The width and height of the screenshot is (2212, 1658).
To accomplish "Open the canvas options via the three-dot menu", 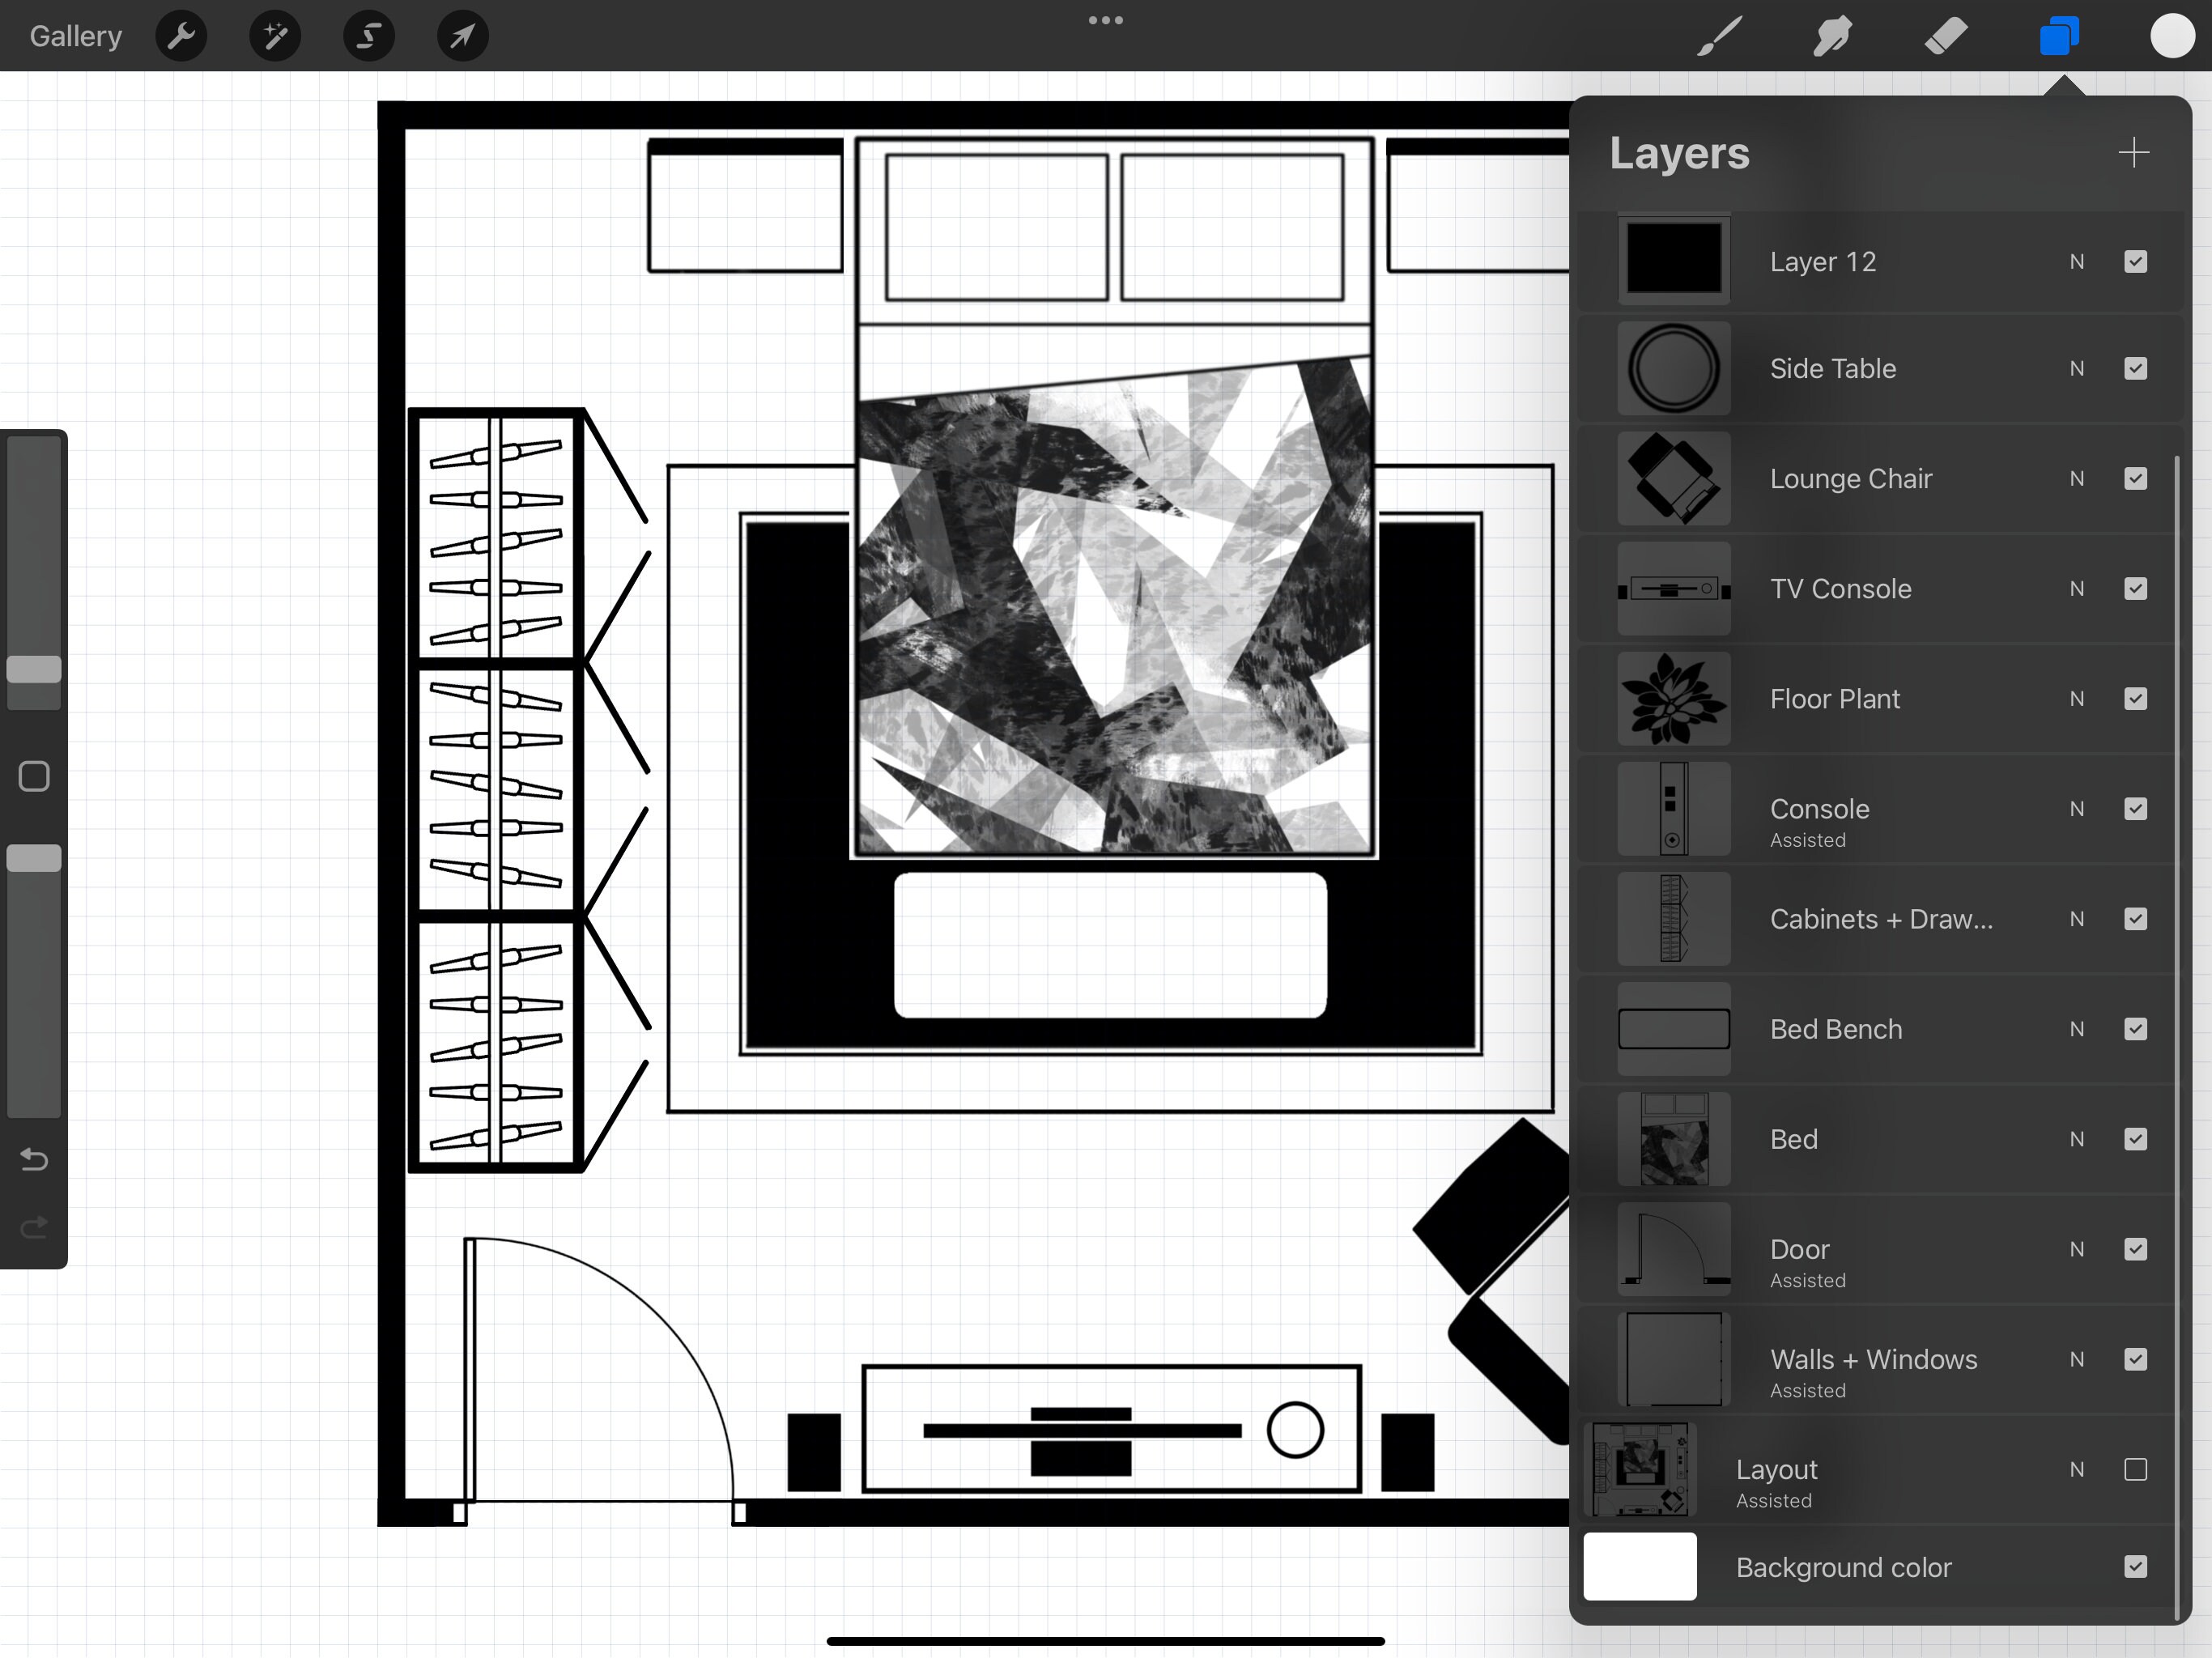I will pos(1105,19).
